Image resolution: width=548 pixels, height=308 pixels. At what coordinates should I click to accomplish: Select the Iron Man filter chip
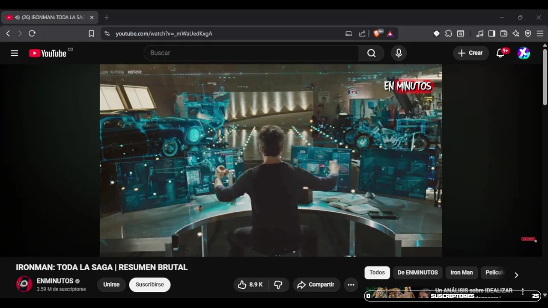[x=462, y=272]
